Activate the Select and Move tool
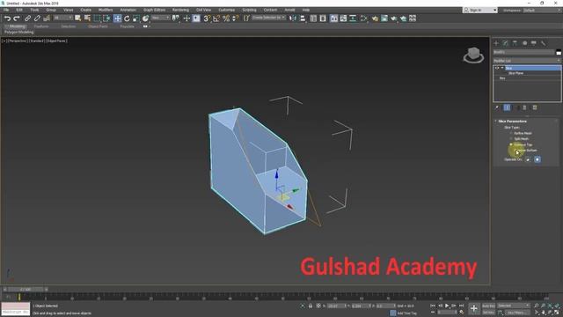 [x=117, y=18]
